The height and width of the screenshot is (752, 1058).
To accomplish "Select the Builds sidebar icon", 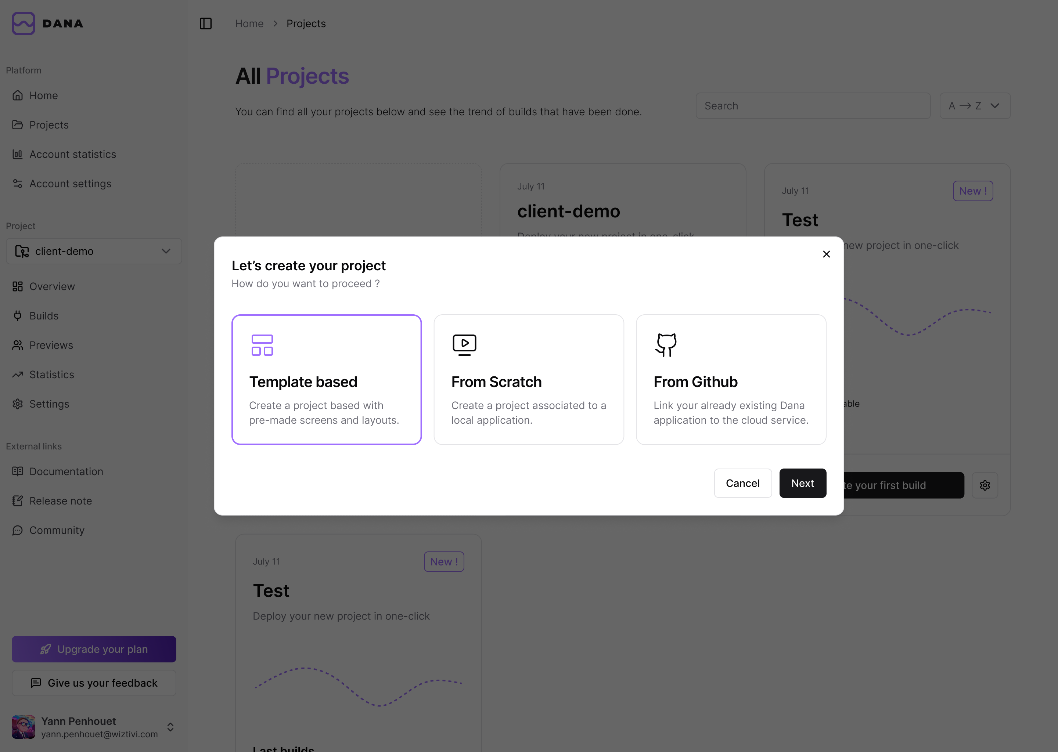I will tap(18, 315).
